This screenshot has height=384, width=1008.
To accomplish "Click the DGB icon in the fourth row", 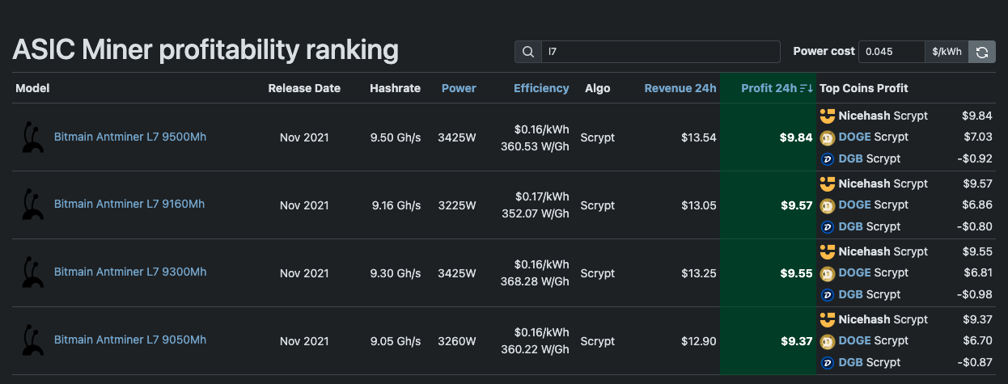I will click(x=827, y=362).
